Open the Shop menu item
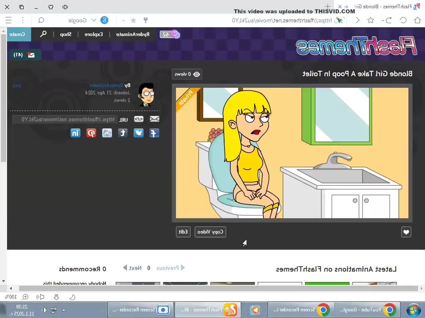Viewport: 425px width, 318px height. [66, 34]
